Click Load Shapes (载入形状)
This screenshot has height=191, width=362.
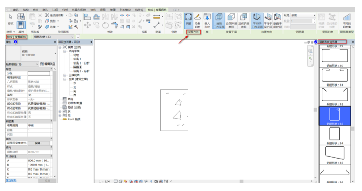coord(207,21)
